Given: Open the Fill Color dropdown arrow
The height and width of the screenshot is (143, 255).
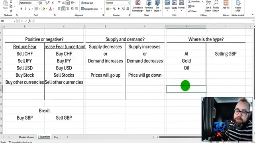Looking at the screenshot, I should point(47,9).
